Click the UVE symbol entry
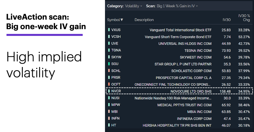The width and height of the screenshot is (254, 132). coord(115,43)
